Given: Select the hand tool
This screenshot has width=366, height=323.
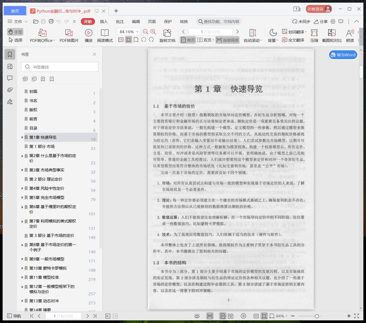Looking at the screenshot, I should [15, 32].
